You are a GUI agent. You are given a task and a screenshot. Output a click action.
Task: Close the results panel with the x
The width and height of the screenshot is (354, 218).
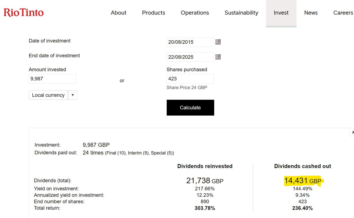coord(353,132)
